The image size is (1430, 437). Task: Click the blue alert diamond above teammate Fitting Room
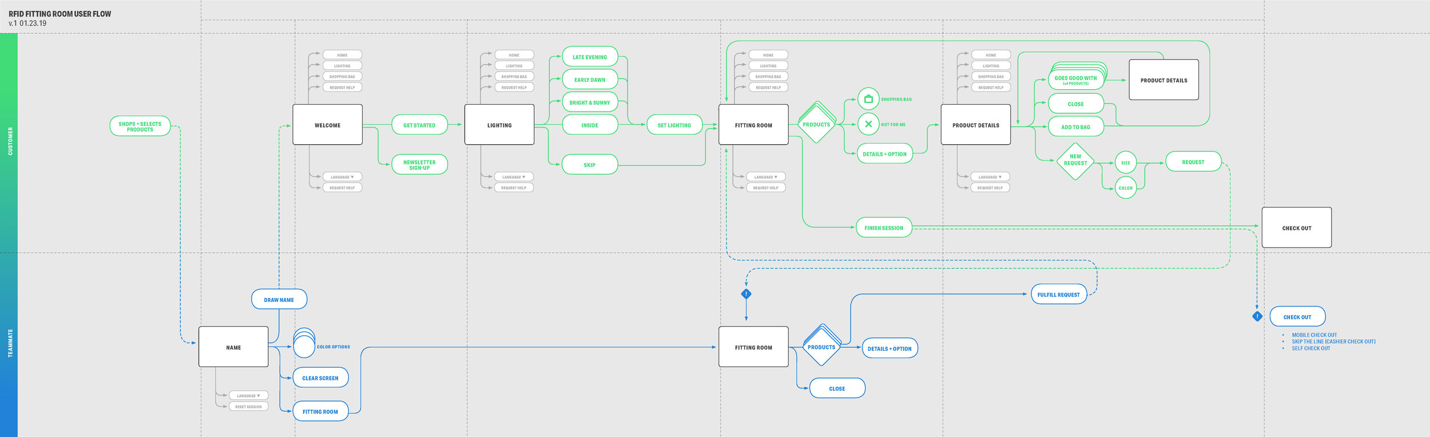746,294
